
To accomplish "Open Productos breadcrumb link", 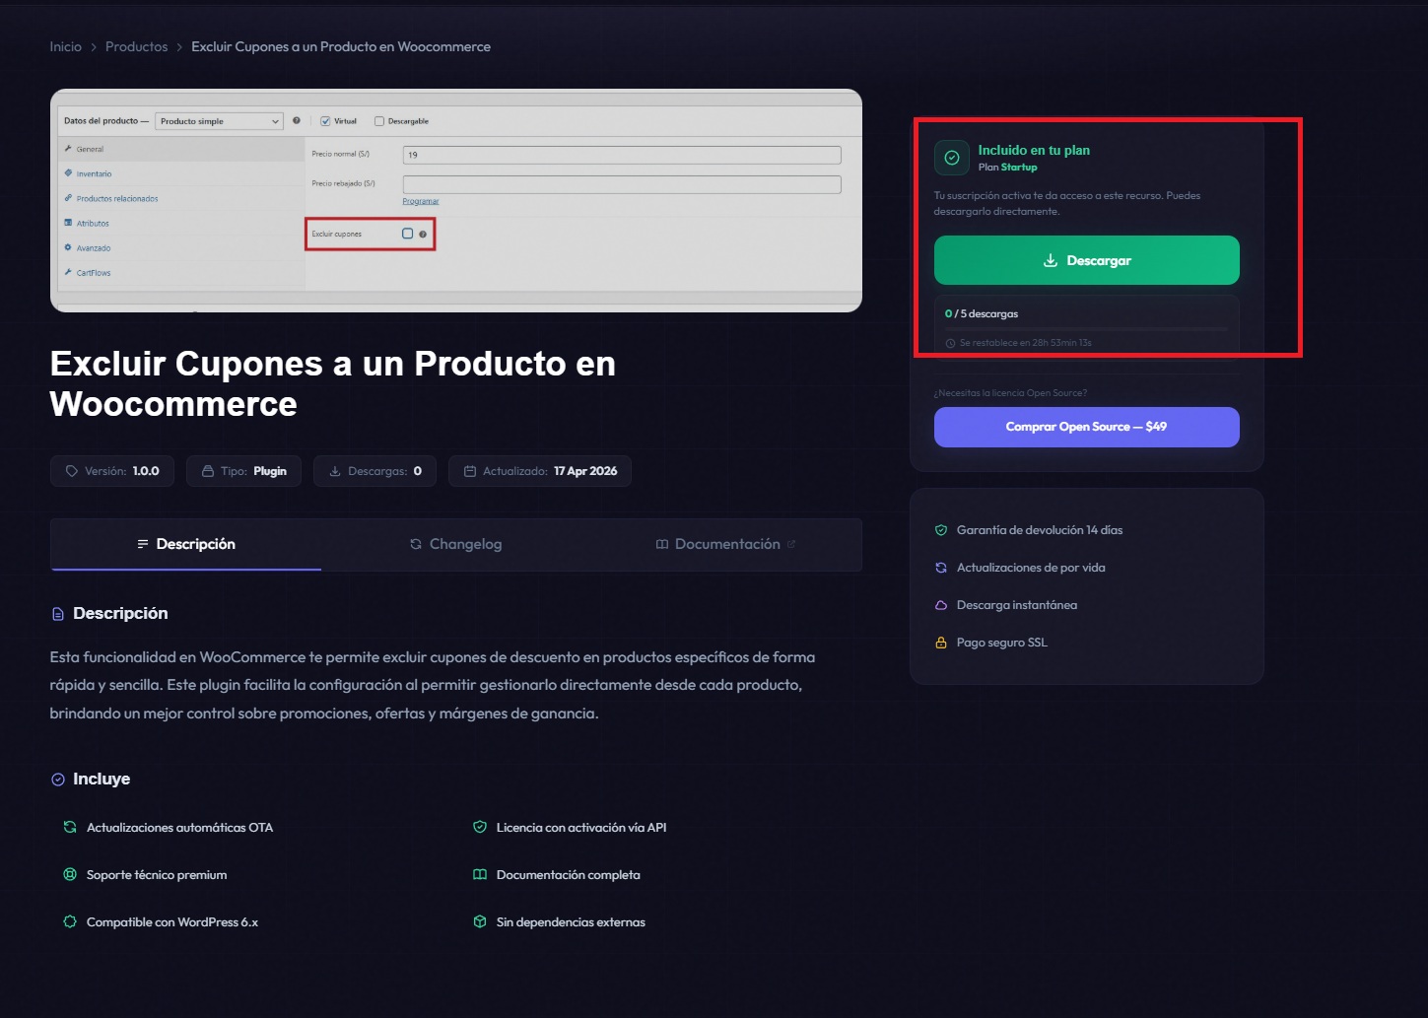I will coord(136,46).
